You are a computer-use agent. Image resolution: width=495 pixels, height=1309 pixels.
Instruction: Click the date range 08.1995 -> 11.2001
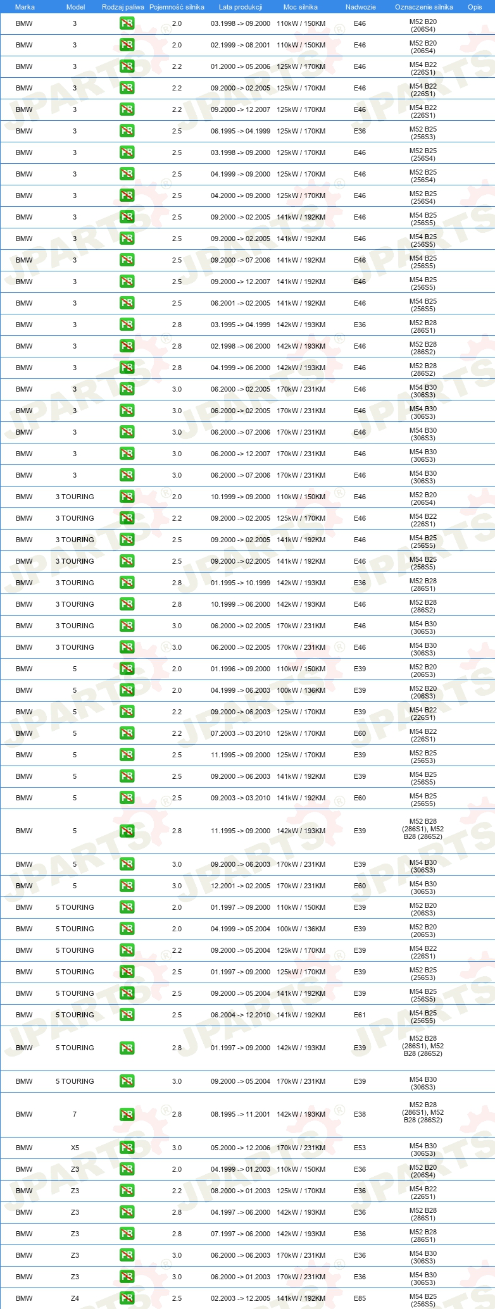[x=241, y=1114]
